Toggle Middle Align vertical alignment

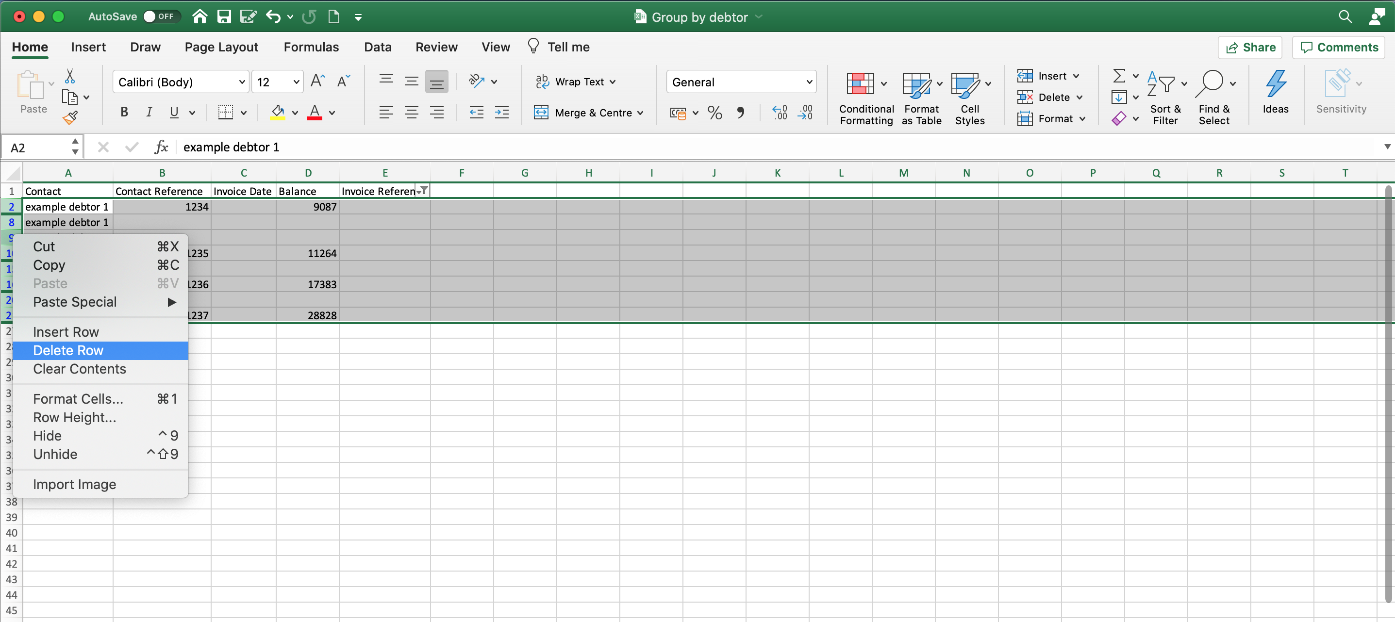click(x=412, y=82)
